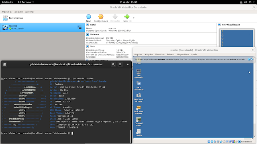Click the VM preview thumbnail

tap(237, 38)
